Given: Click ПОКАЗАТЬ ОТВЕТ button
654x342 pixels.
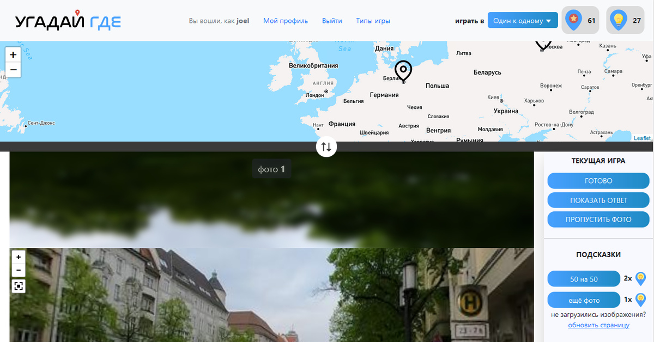Looking at the screenshot, I should point(598,200).
